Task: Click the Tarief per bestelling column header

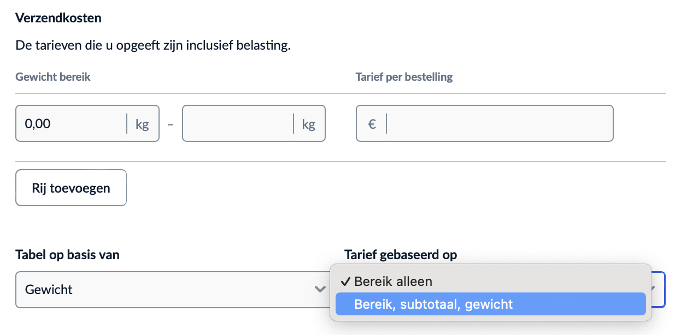Action: (404, 77)
